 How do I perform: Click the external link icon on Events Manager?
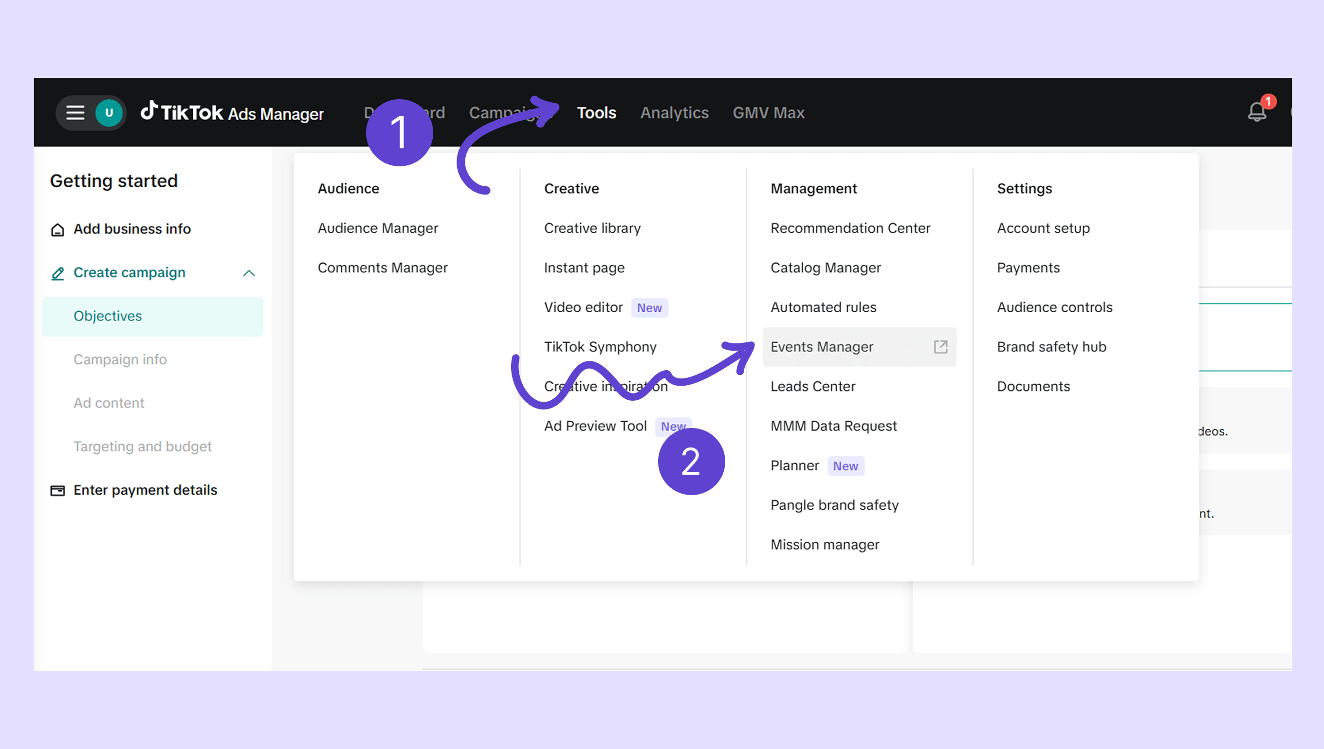940,347
